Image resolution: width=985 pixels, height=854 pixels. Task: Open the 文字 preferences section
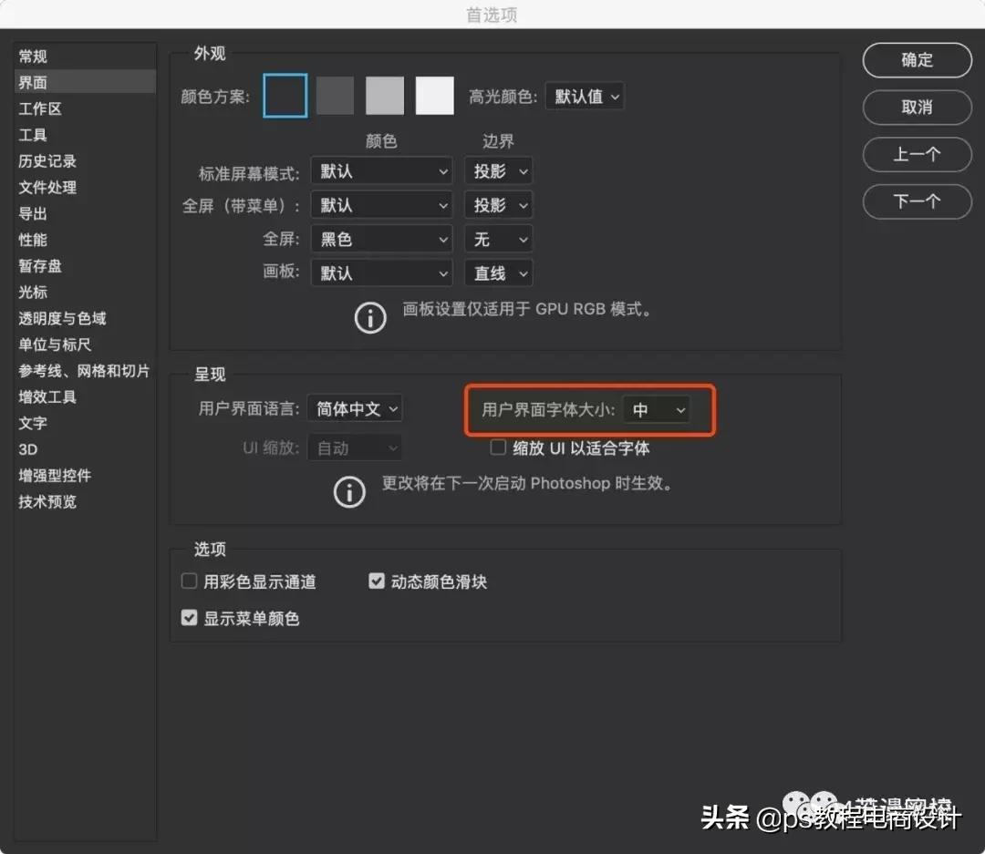point(33,423)
